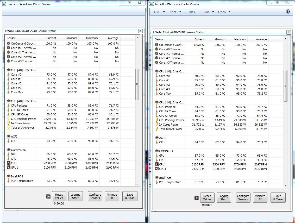Click the sensor list scrollbar thumb in fan on window

click(137, 84)
